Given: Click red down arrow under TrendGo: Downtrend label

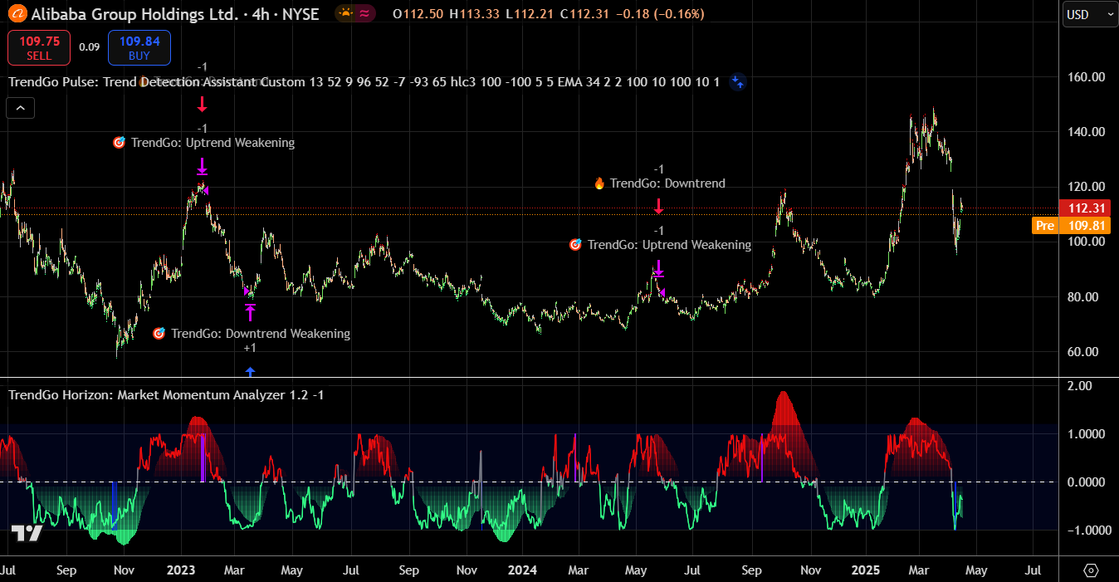Looking at the screenshot, I should click(658, 206).
